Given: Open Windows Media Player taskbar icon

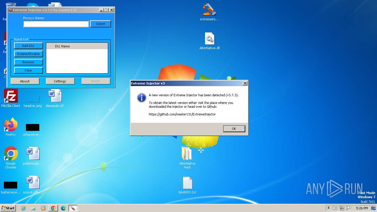Looking at the screenshot, I should [x=43, y=208].
